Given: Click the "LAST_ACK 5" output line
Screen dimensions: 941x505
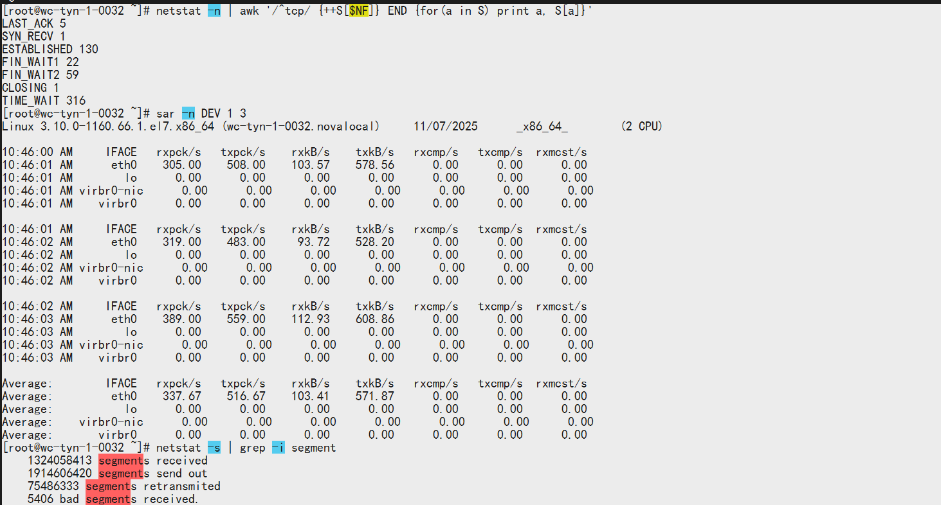Looking at the screenshot, I should tap(34, 24).
